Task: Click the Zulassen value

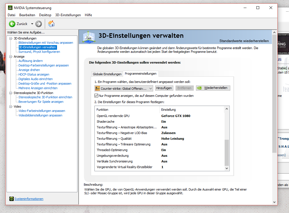Action: click(x=168, y=133)
